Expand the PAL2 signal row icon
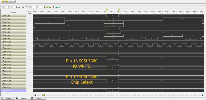 coord(3,16)
